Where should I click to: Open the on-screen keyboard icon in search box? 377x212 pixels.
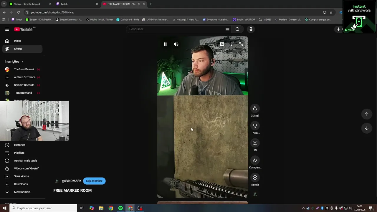tap(227, 29)
